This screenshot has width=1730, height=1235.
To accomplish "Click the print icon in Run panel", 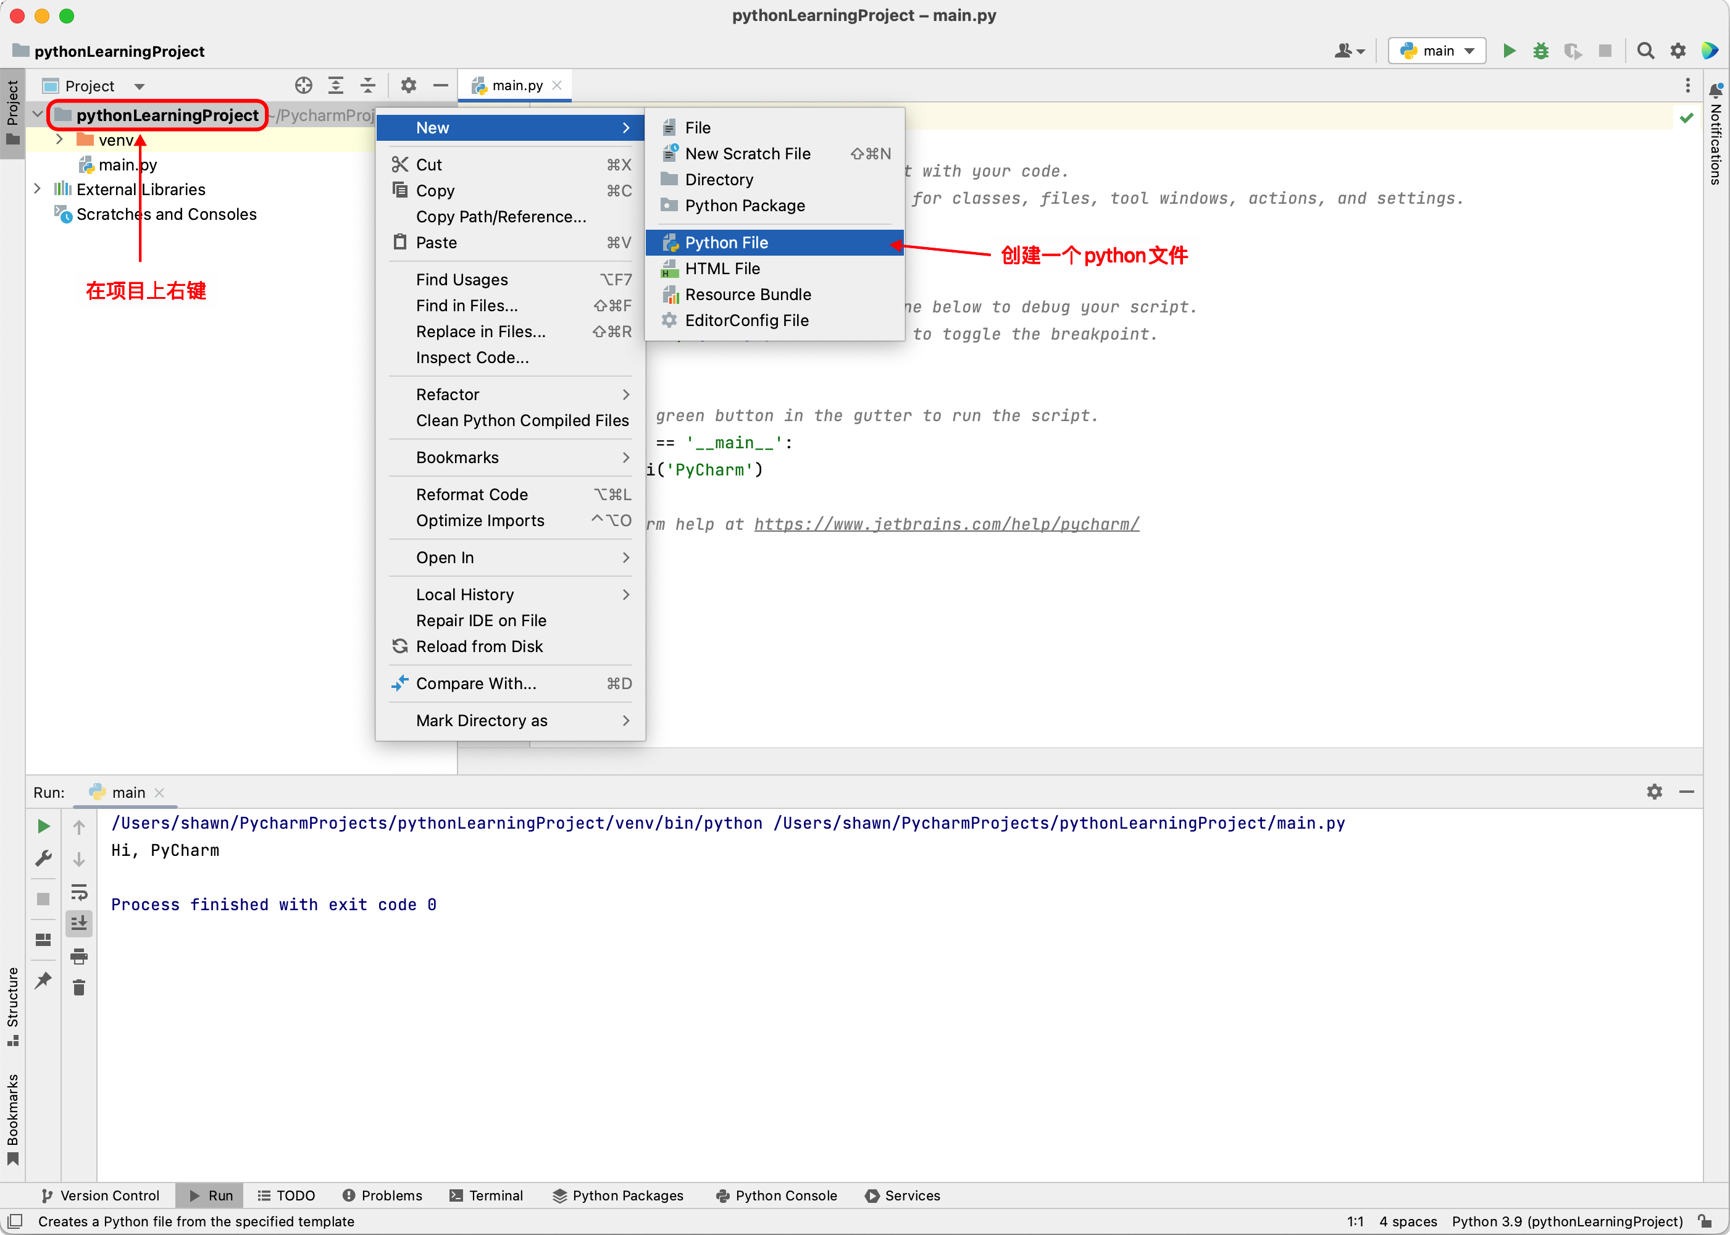I will (79, 956).
